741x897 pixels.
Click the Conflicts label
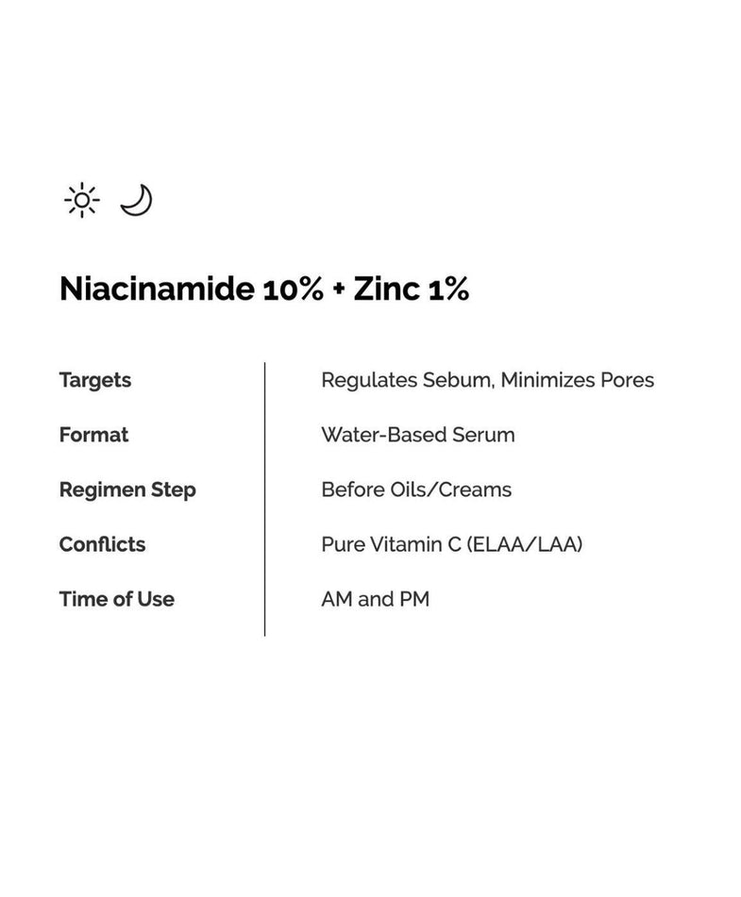pos(102,544)
